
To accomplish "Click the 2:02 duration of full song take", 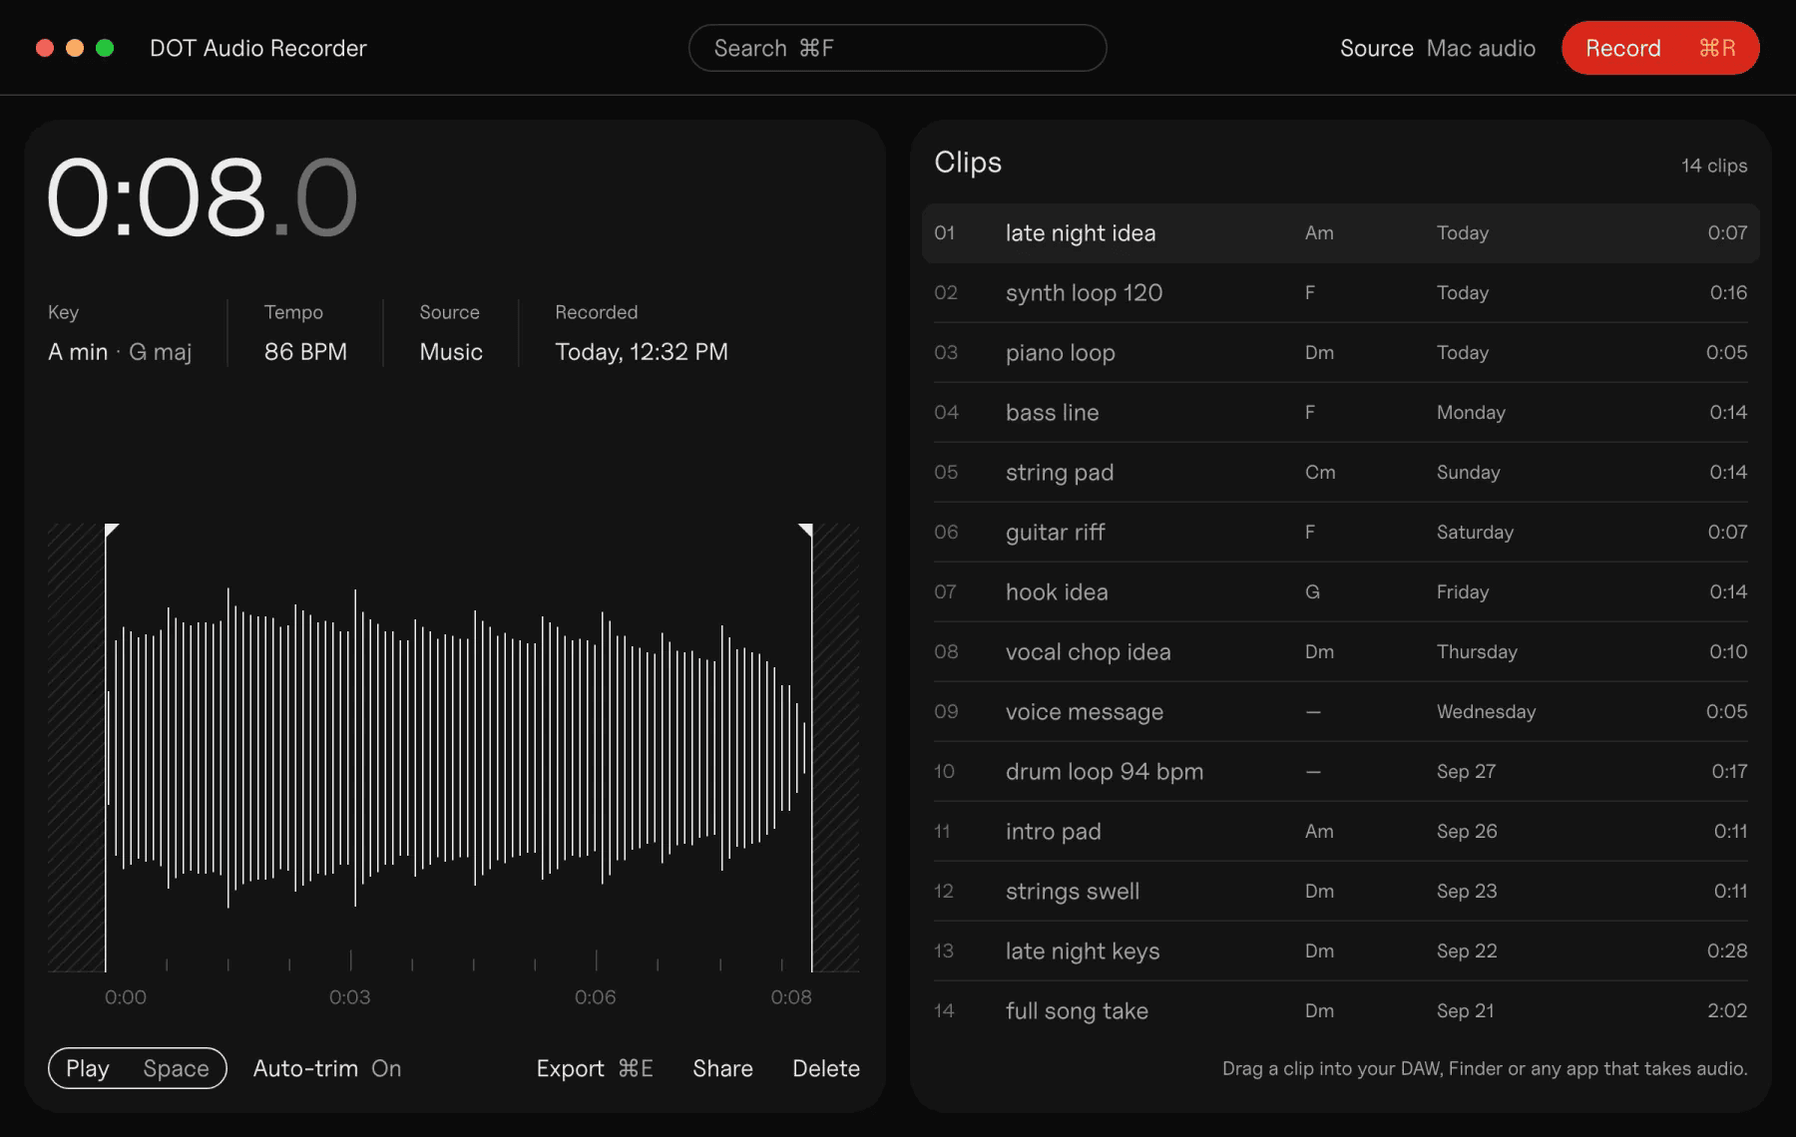I will coord(1727,1010).
